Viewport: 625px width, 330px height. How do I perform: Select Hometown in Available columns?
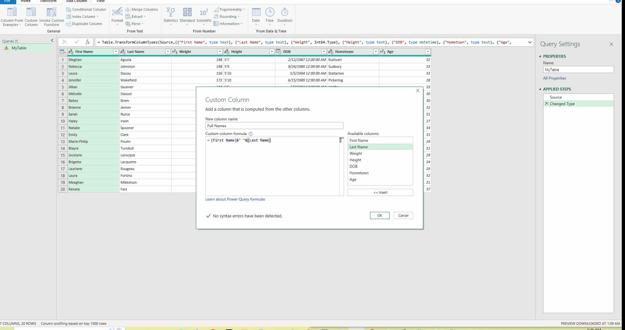[380, 173]
